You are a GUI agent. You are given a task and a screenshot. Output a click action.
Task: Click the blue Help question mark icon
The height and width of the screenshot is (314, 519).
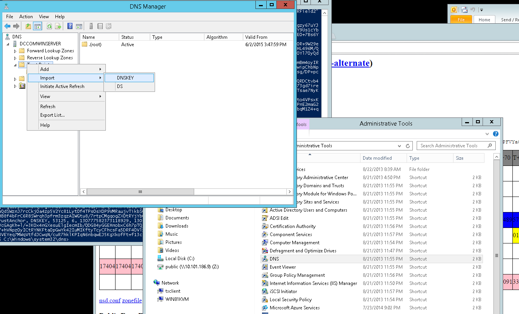[x=70, y=26]
